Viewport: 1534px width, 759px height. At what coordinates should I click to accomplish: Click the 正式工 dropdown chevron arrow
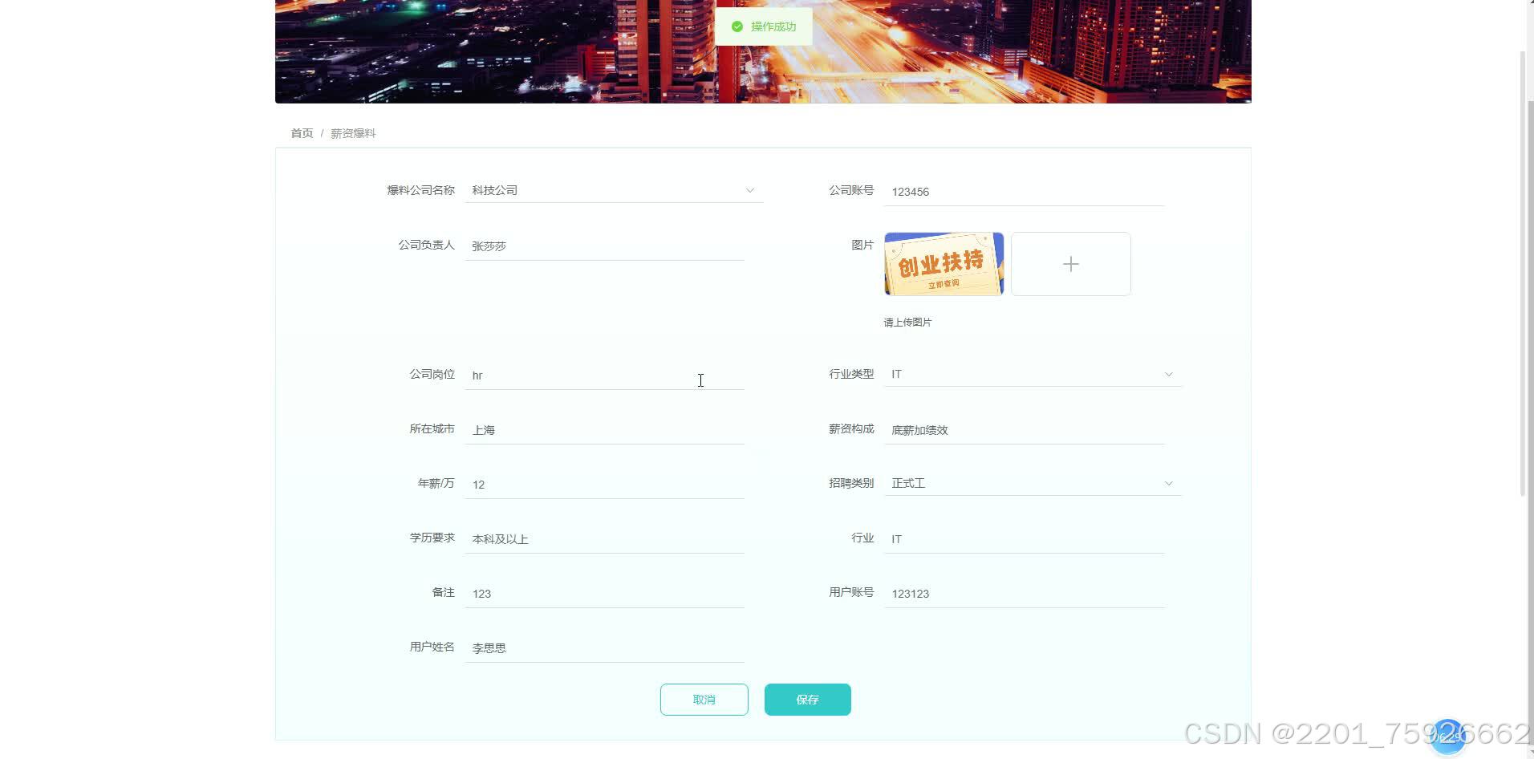pyautogui.click(x=1168, y=484)
